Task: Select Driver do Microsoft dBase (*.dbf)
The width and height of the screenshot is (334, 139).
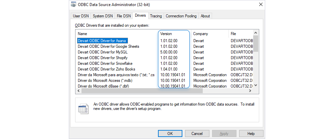Action: tap(104, 86)
